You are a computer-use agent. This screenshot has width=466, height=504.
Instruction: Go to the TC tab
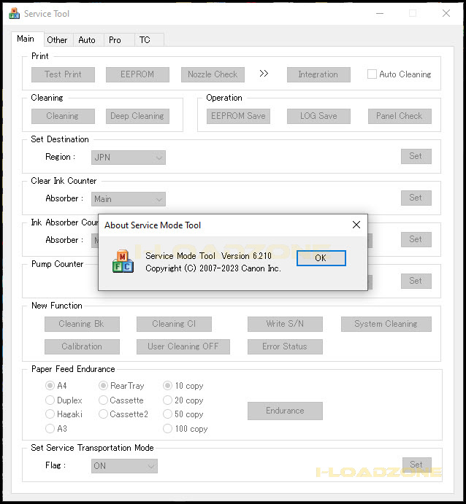coord(145,40)
